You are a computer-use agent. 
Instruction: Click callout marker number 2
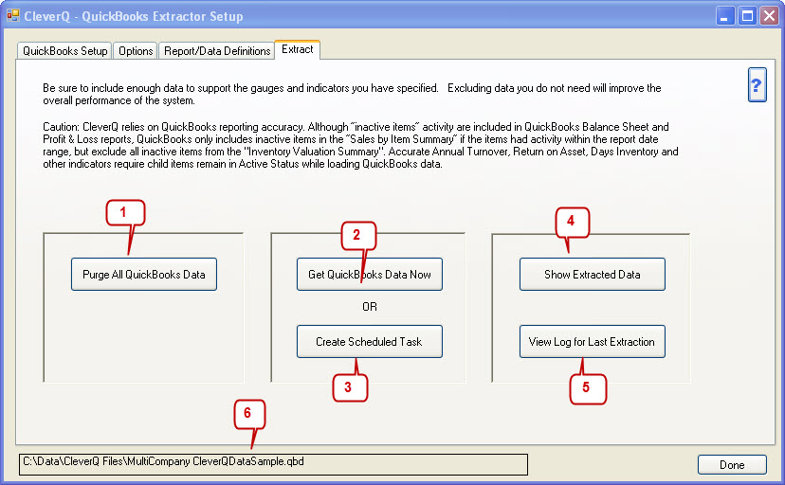point(357,234)
